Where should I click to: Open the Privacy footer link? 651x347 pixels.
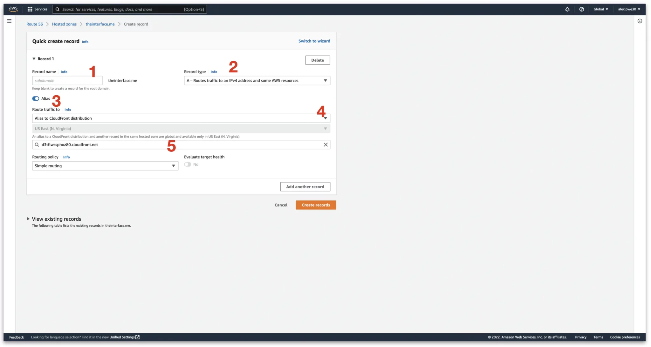[580, 337]
